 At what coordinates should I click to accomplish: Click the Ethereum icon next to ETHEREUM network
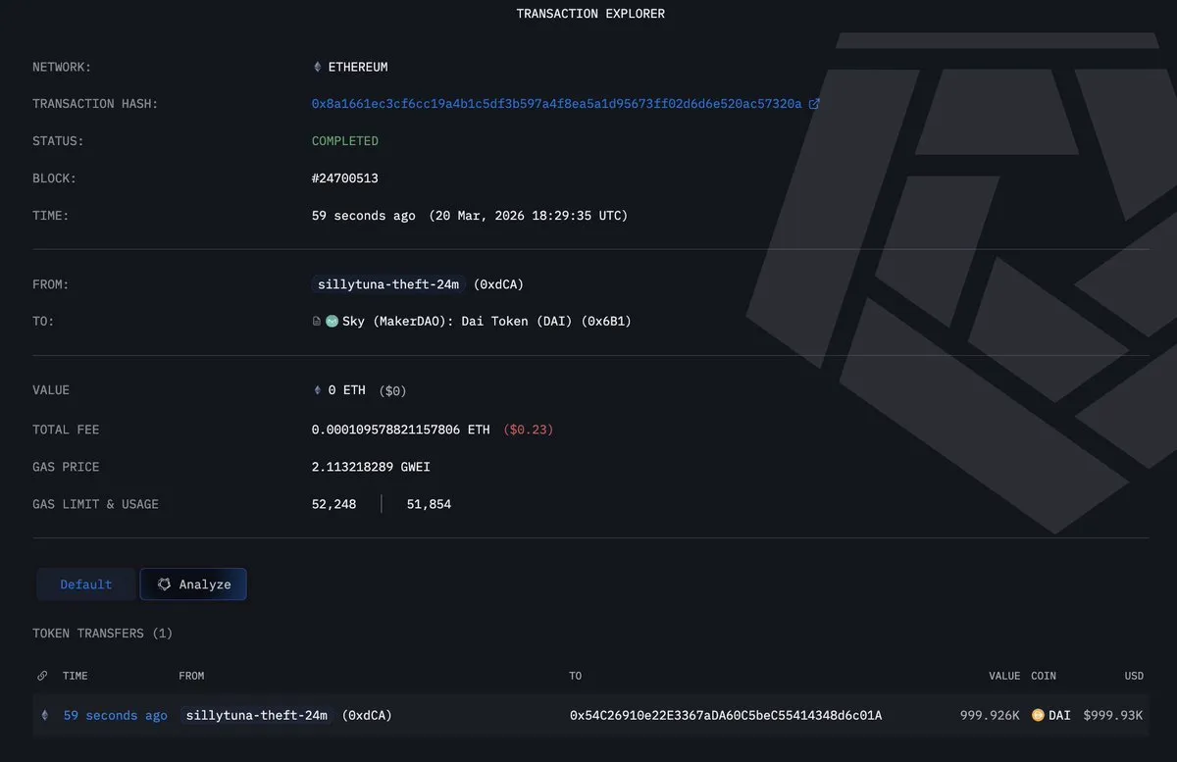[317, 67]
